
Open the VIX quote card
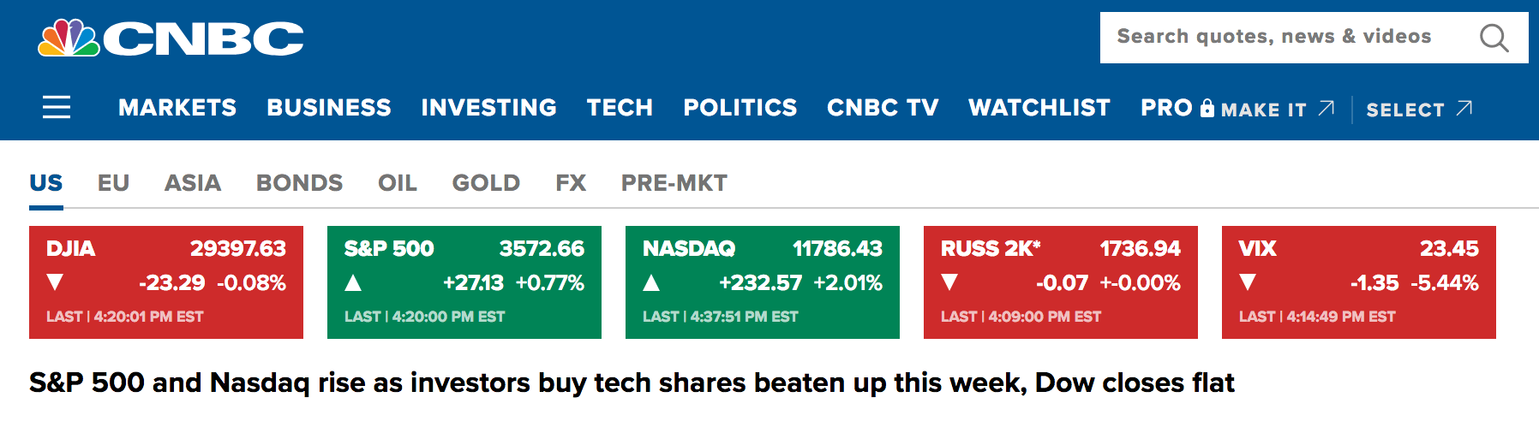(1358, 282)
